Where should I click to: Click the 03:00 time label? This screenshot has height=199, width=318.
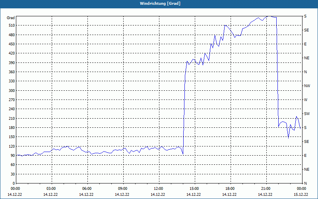coord(52,189)
